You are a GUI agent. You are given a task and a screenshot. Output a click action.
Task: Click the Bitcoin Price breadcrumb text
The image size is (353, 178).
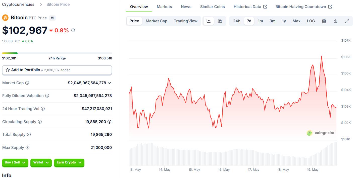click(58, 5)
